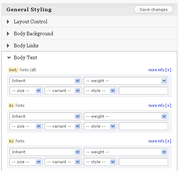Viewport: 179px width, 171px height.
Task: Expand the Body Background section
Action: (x=89, y=33)
